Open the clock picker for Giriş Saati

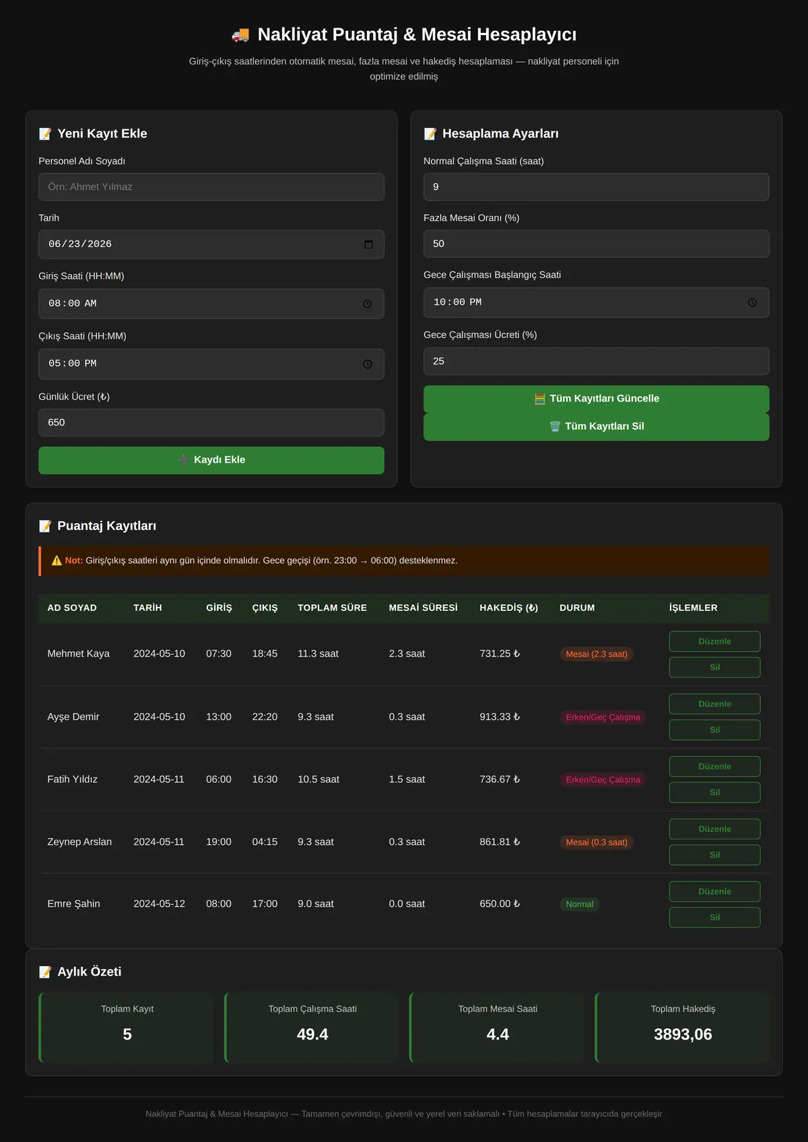(368, 304)
